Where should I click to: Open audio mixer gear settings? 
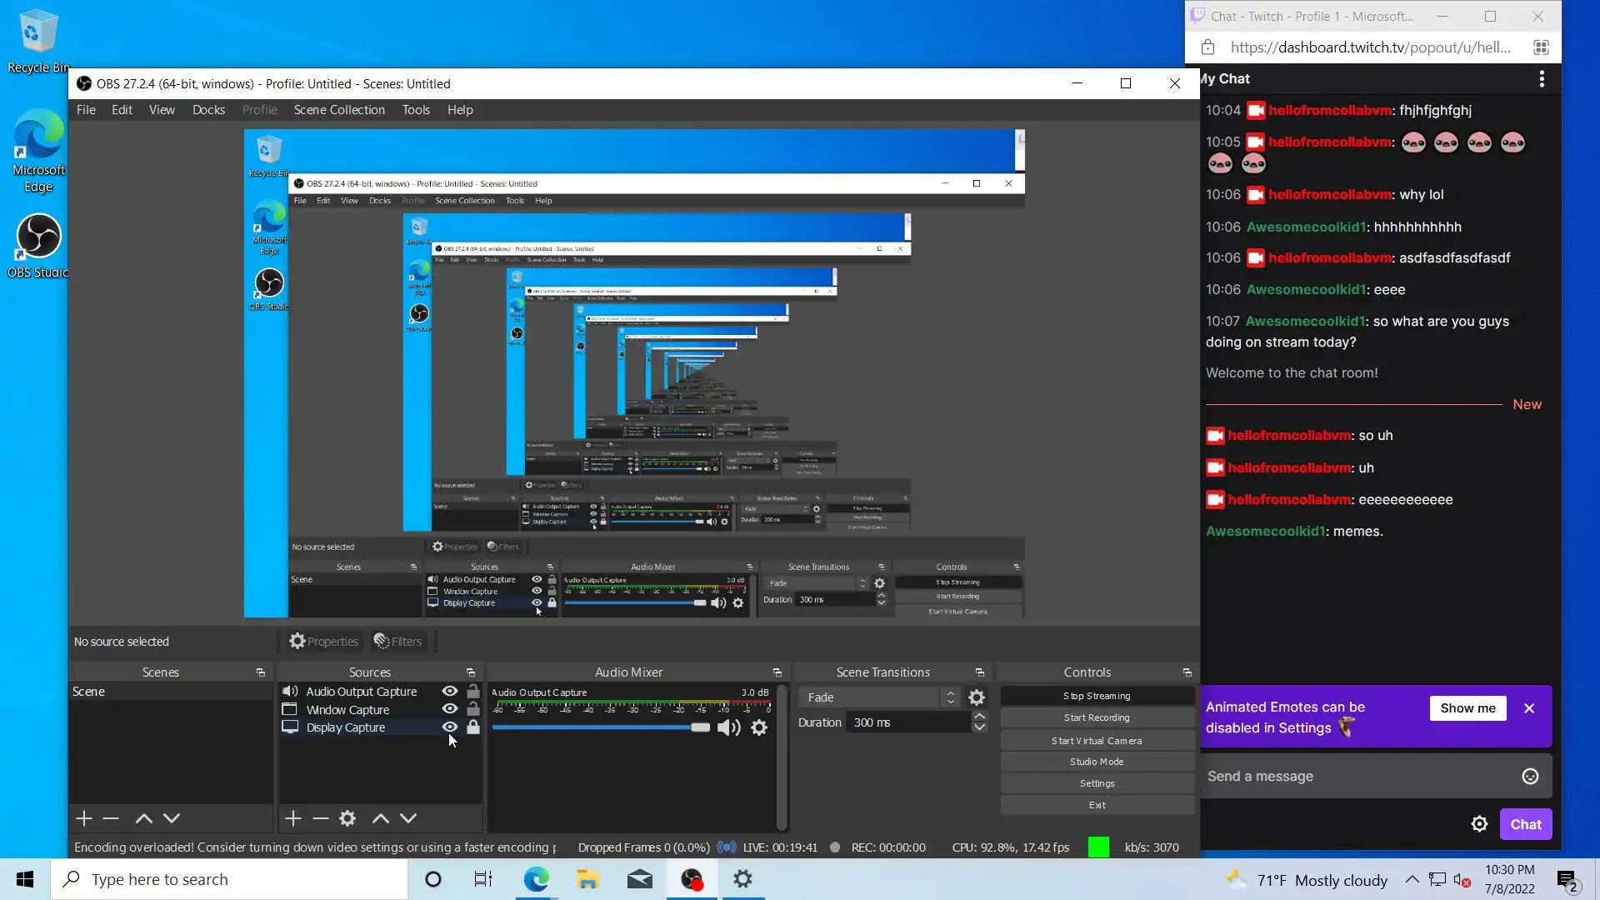click(759, 727)
